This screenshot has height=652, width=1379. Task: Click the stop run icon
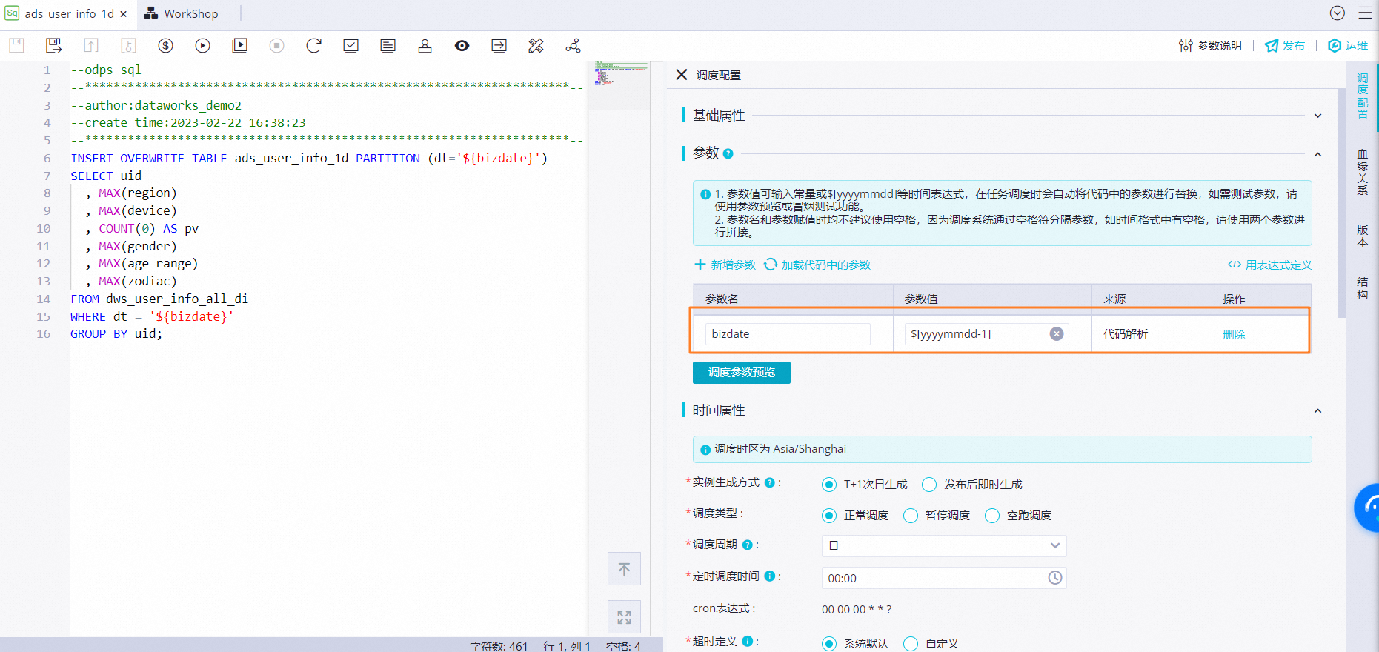(276, 46)
